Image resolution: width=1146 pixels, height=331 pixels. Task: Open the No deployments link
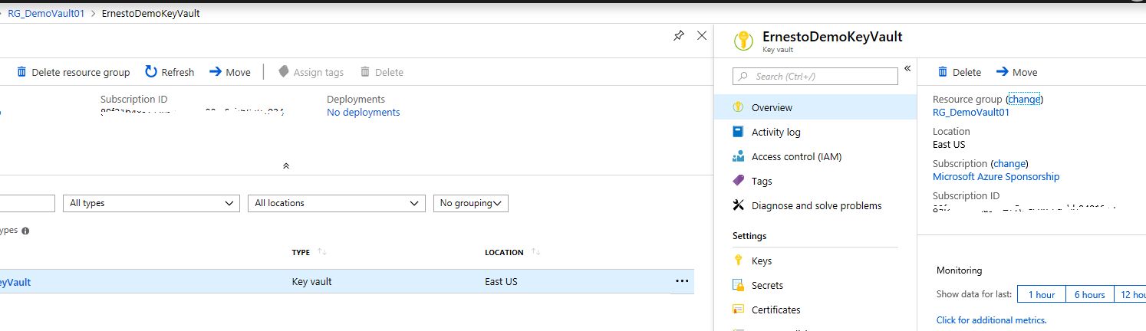(x=363, y=112)
